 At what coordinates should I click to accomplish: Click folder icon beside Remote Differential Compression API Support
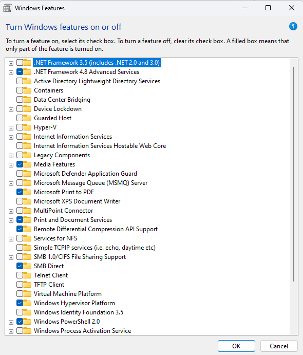[x=27, y=229]
